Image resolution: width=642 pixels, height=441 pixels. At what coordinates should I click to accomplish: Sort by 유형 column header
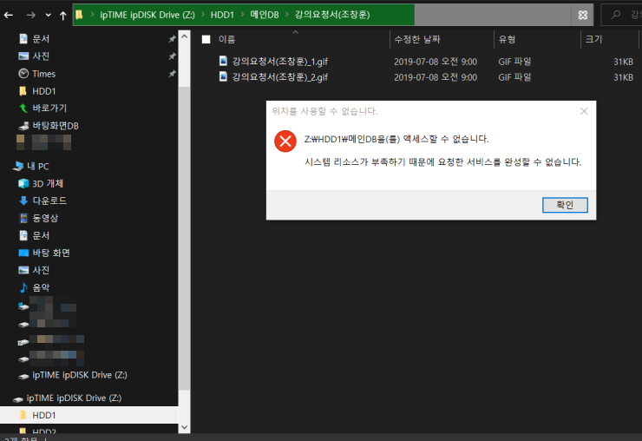point(507,39)
